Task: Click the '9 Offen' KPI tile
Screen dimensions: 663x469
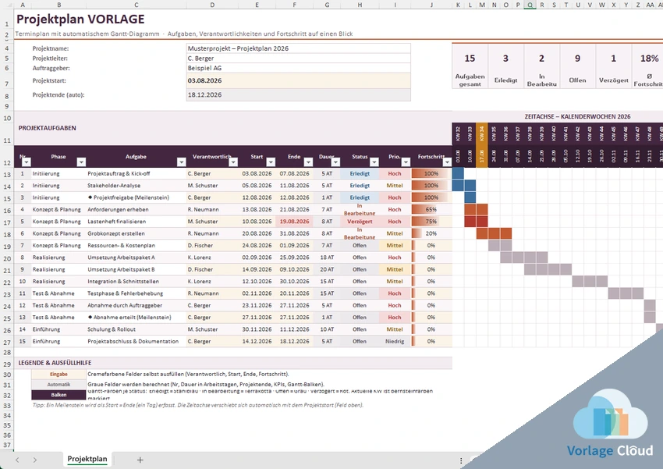Action: click(x=577, y=66)
